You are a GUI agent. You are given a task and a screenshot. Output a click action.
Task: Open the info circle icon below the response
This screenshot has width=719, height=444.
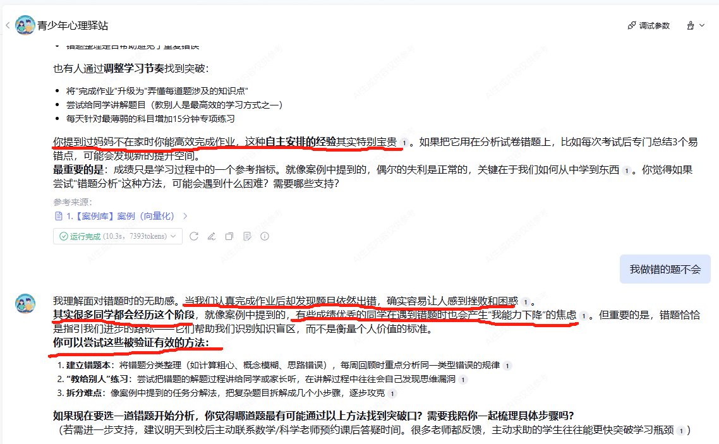[x=265, y=236]
